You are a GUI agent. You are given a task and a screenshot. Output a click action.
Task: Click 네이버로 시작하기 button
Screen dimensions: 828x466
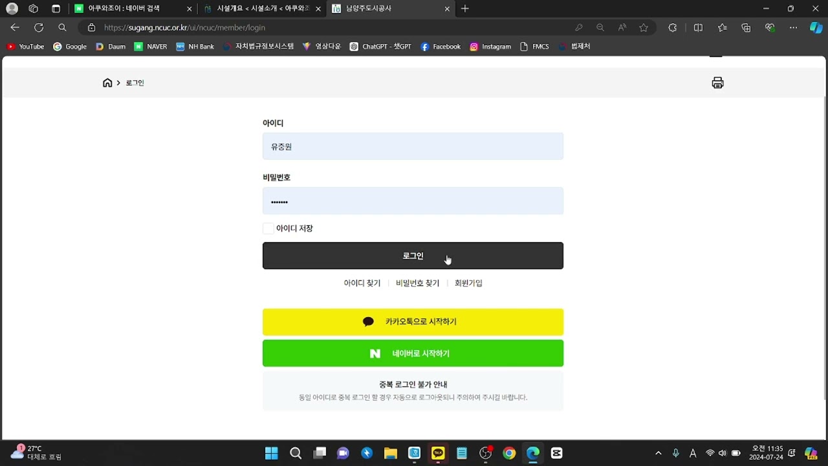(x=413, y=353)
